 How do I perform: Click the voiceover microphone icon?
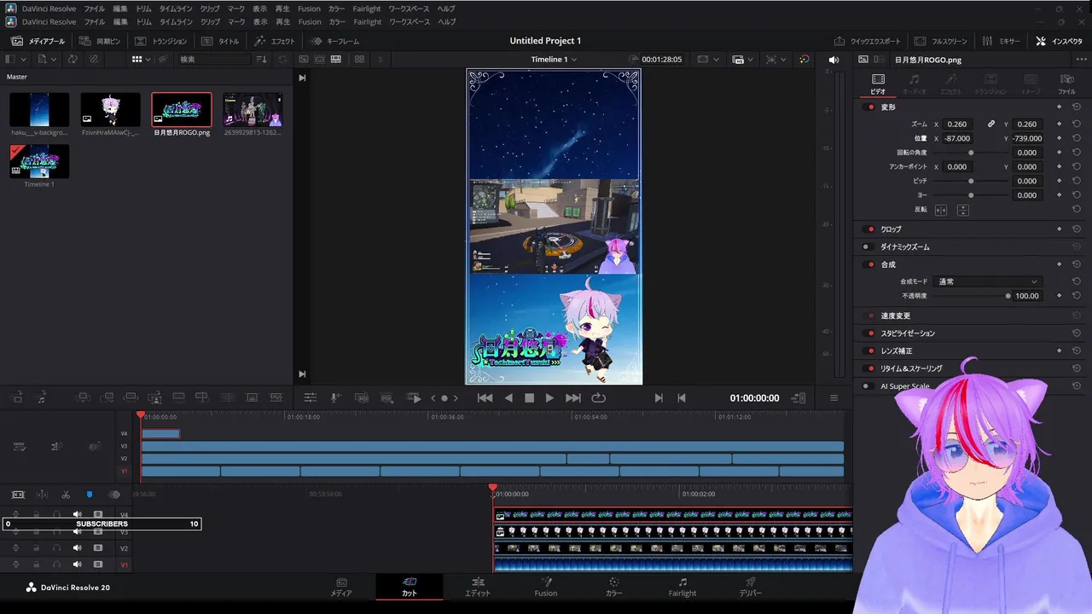[335, 398]
